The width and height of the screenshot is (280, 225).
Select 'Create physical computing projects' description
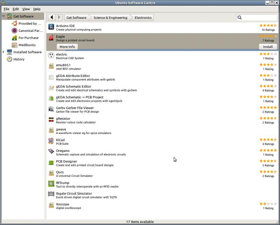[x=78, y=29]
